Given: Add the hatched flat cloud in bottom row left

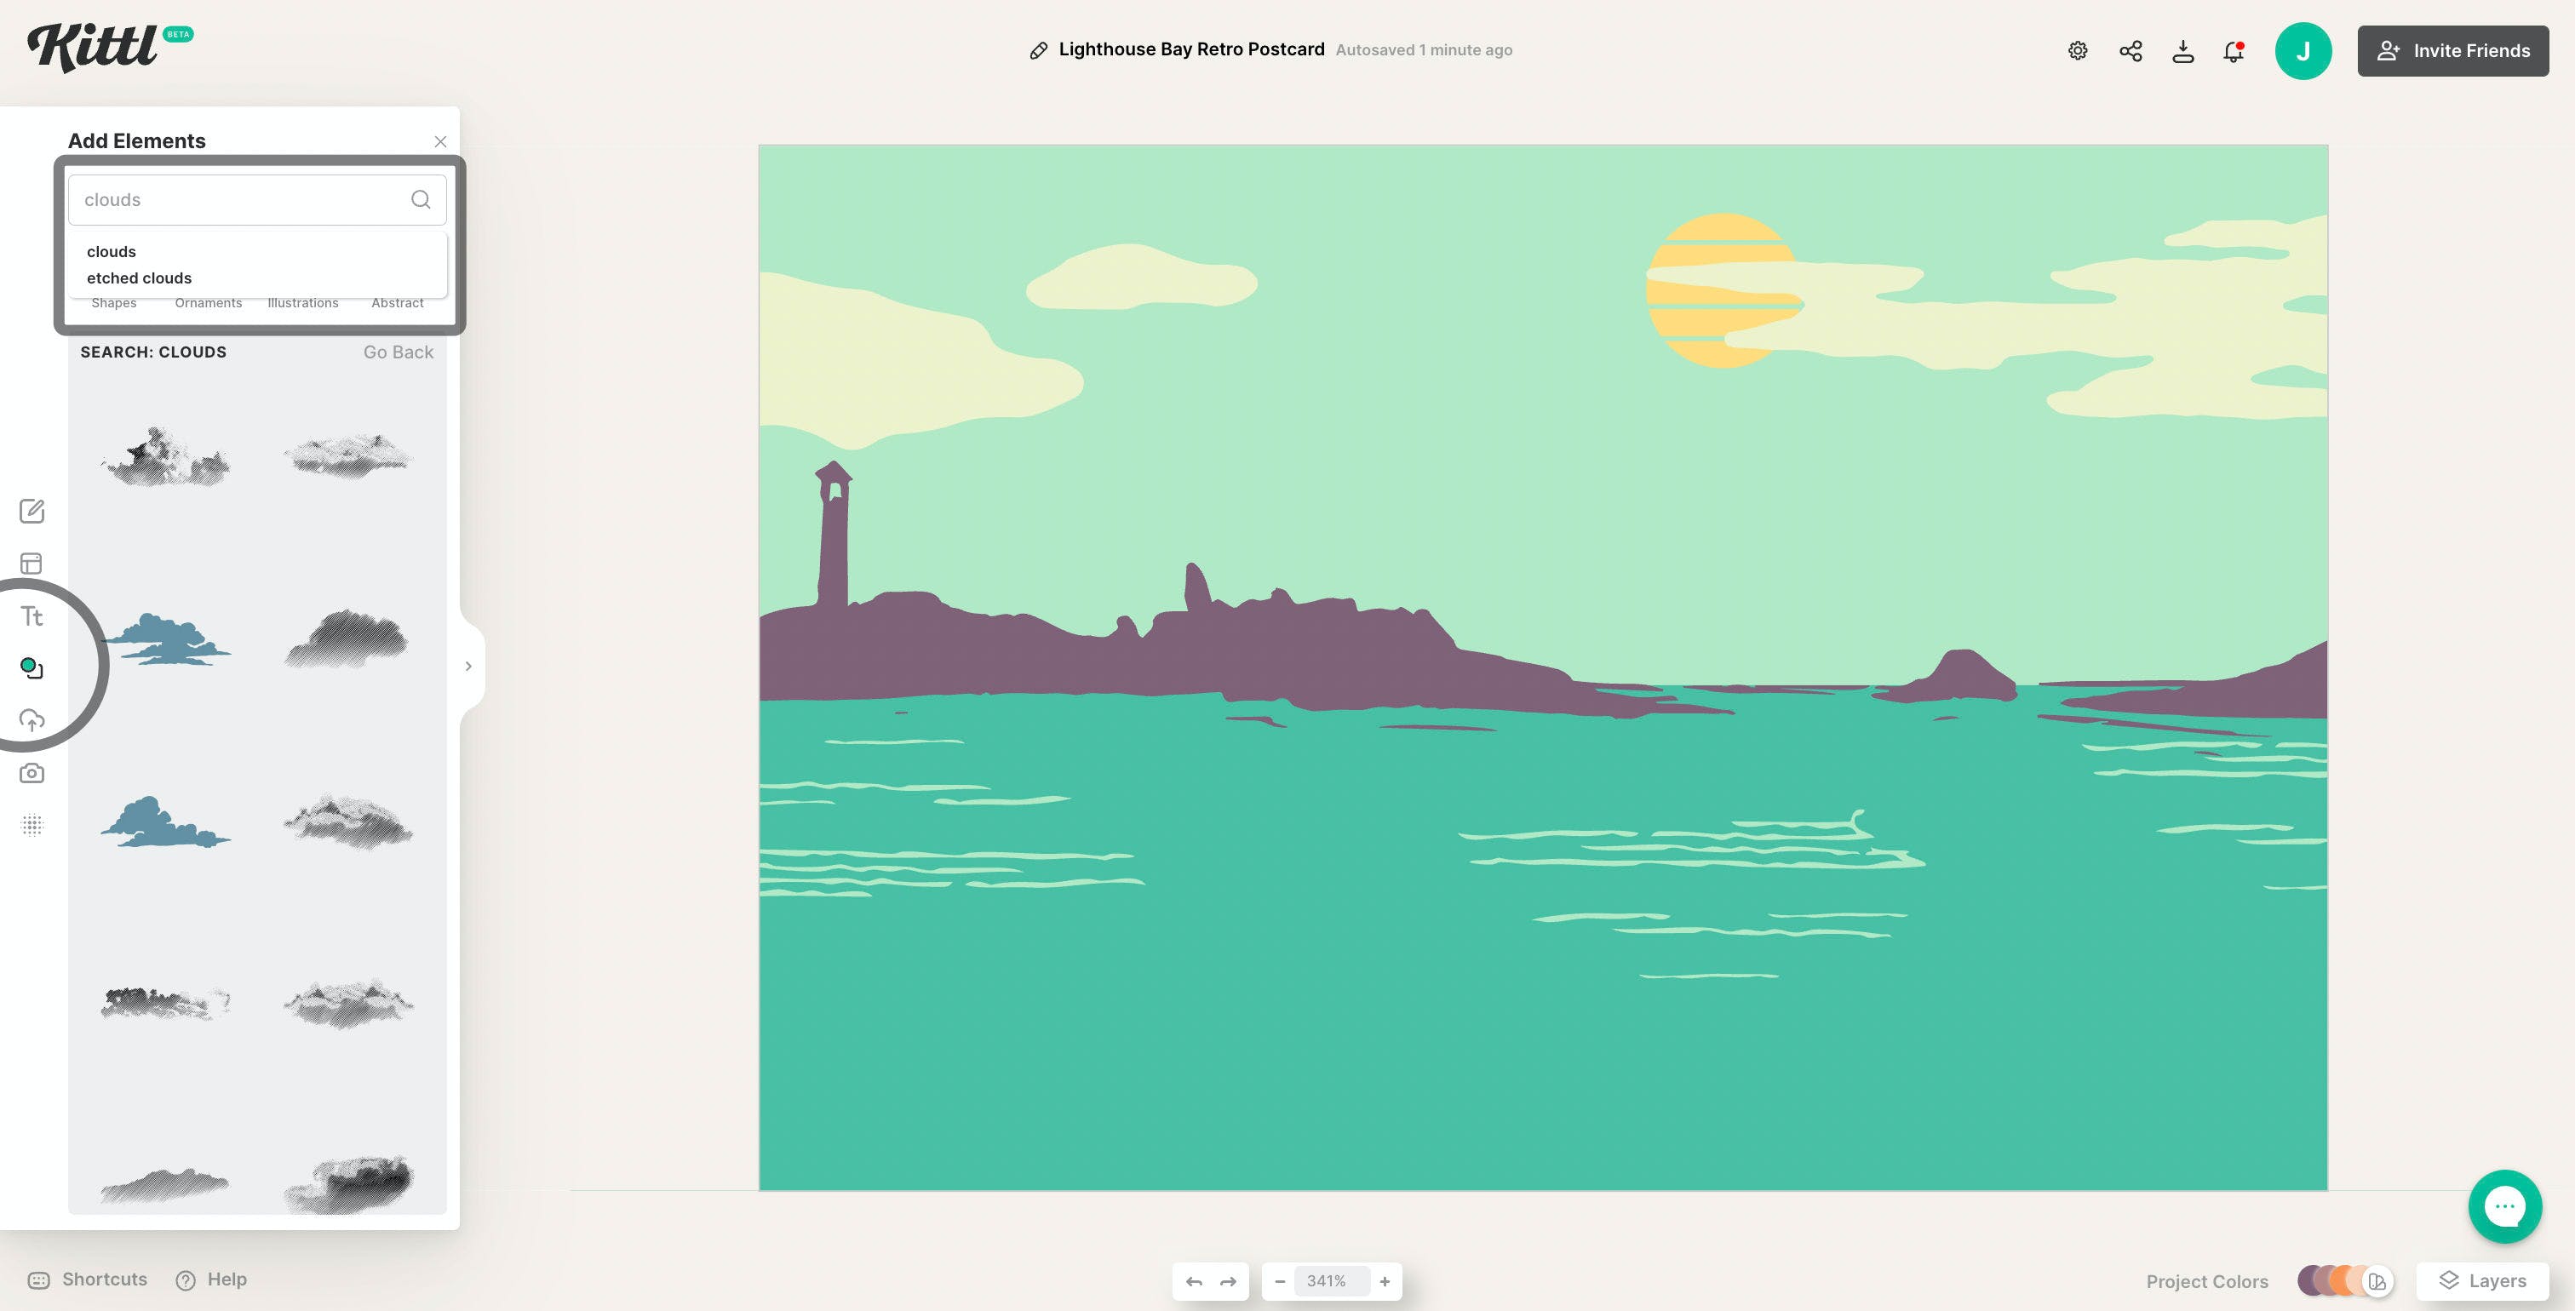Looking at the screenshot, I should pos(166,1185).
